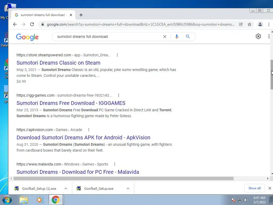This screenshot has width=273, height=205.
Task: Share this page with the share icon
Action: point(241,24)
